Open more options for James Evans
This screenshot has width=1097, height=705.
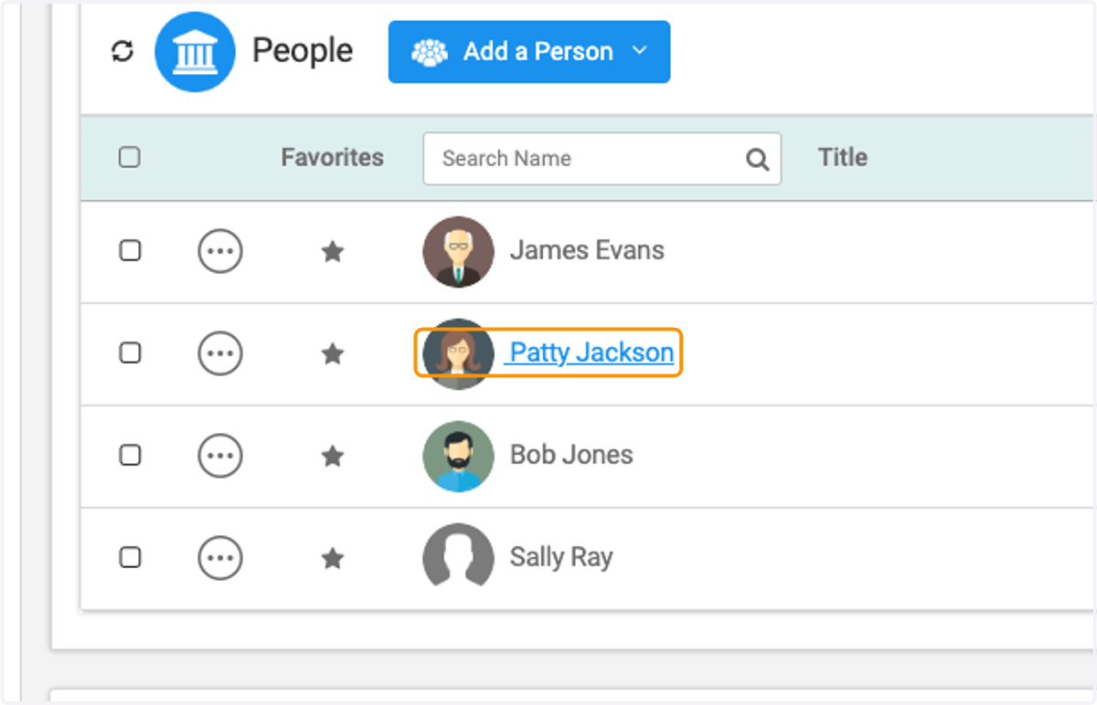(x=220, y=250)
